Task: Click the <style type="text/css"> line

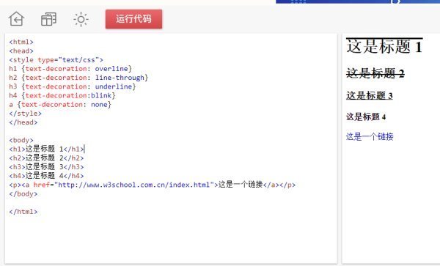Action: pos(56,59)
